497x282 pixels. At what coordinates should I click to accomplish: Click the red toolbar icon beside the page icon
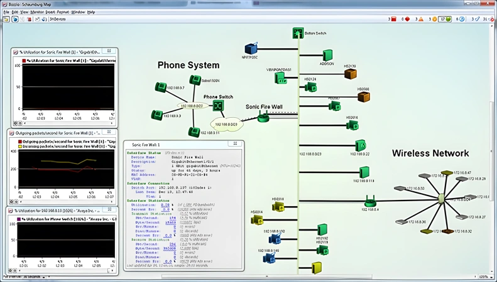point(29,19)
